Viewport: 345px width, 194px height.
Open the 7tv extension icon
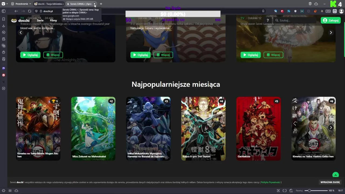[x=289, y=11]
